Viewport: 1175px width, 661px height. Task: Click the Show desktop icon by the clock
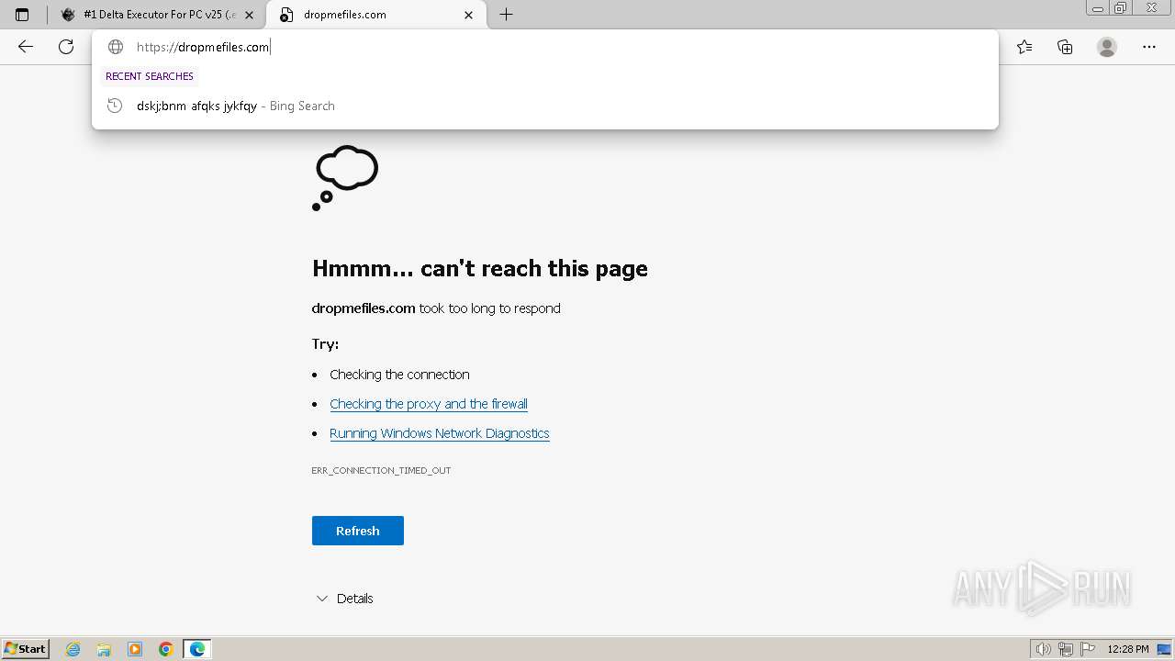coord(1162,649)
